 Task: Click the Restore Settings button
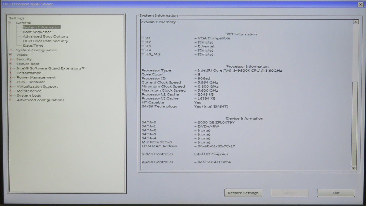coord(243,193)
